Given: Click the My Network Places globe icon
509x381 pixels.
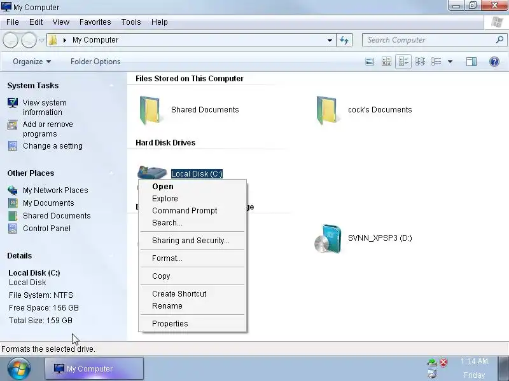Looking at the screenshot, I should point(13,190).
